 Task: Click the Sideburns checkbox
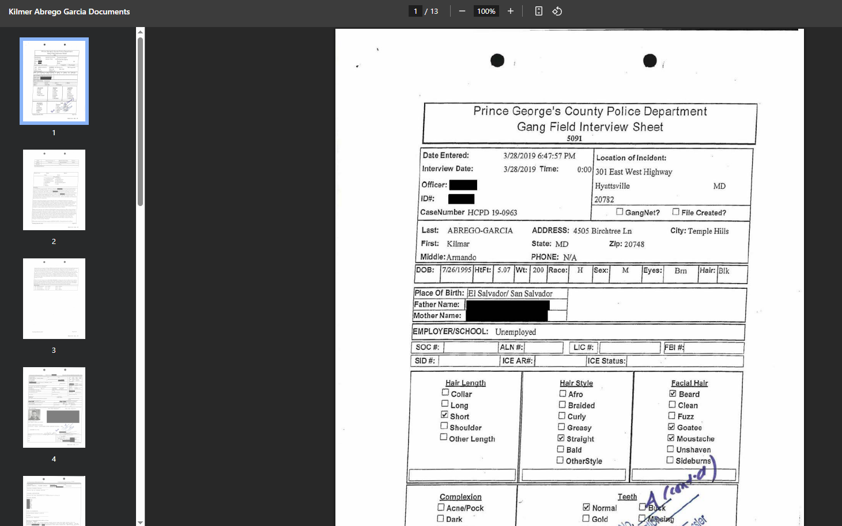(x=670, y=460)
